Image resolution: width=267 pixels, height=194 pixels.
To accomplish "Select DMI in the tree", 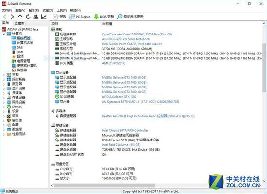I will pos(17,47).
